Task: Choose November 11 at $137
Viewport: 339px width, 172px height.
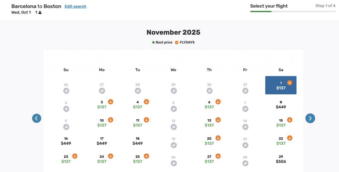Action: pyautogui.click(x=137, y=123)
